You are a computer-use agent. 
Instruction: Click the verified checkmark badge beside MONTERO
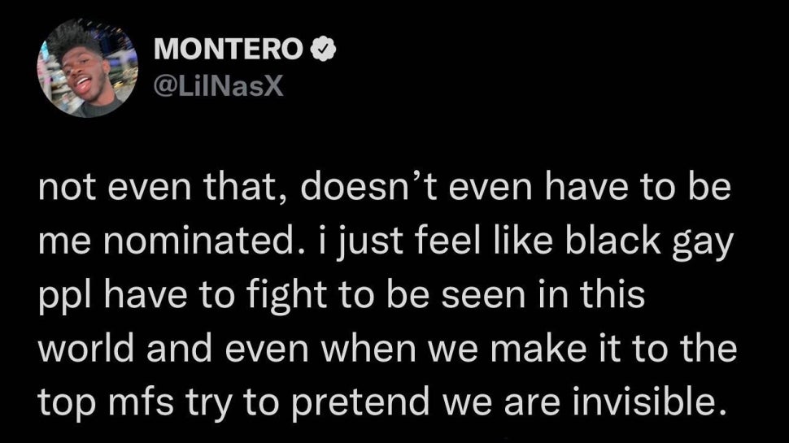coord(324,50)
